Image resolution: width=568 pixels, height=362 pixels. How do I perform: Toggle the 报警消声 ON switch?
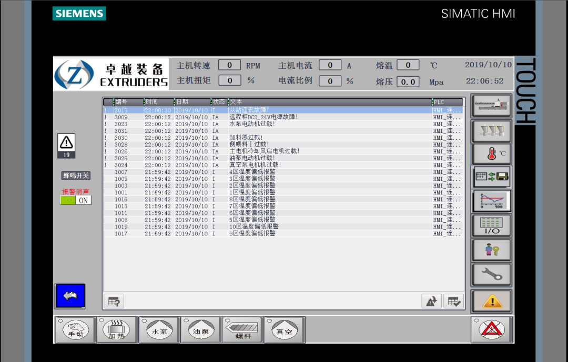pyautogui.click(x=76, y=200)
